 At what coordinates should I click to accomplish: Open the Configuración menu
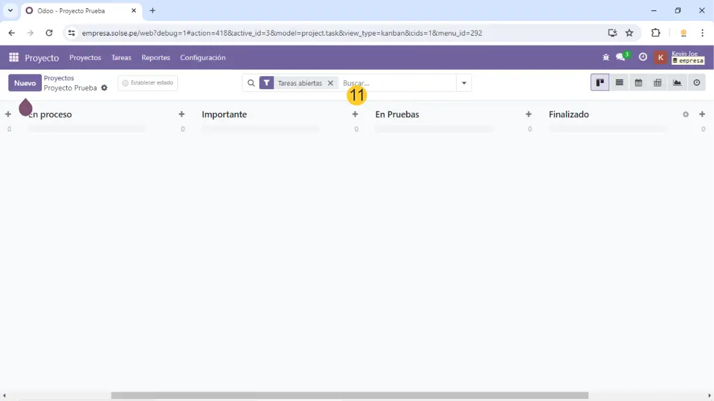click(202, 58)
